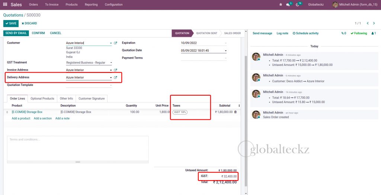The width and height of the screenshot is (381, 195).
Task: Go to previous record arrow
Action: pos(368,23)
